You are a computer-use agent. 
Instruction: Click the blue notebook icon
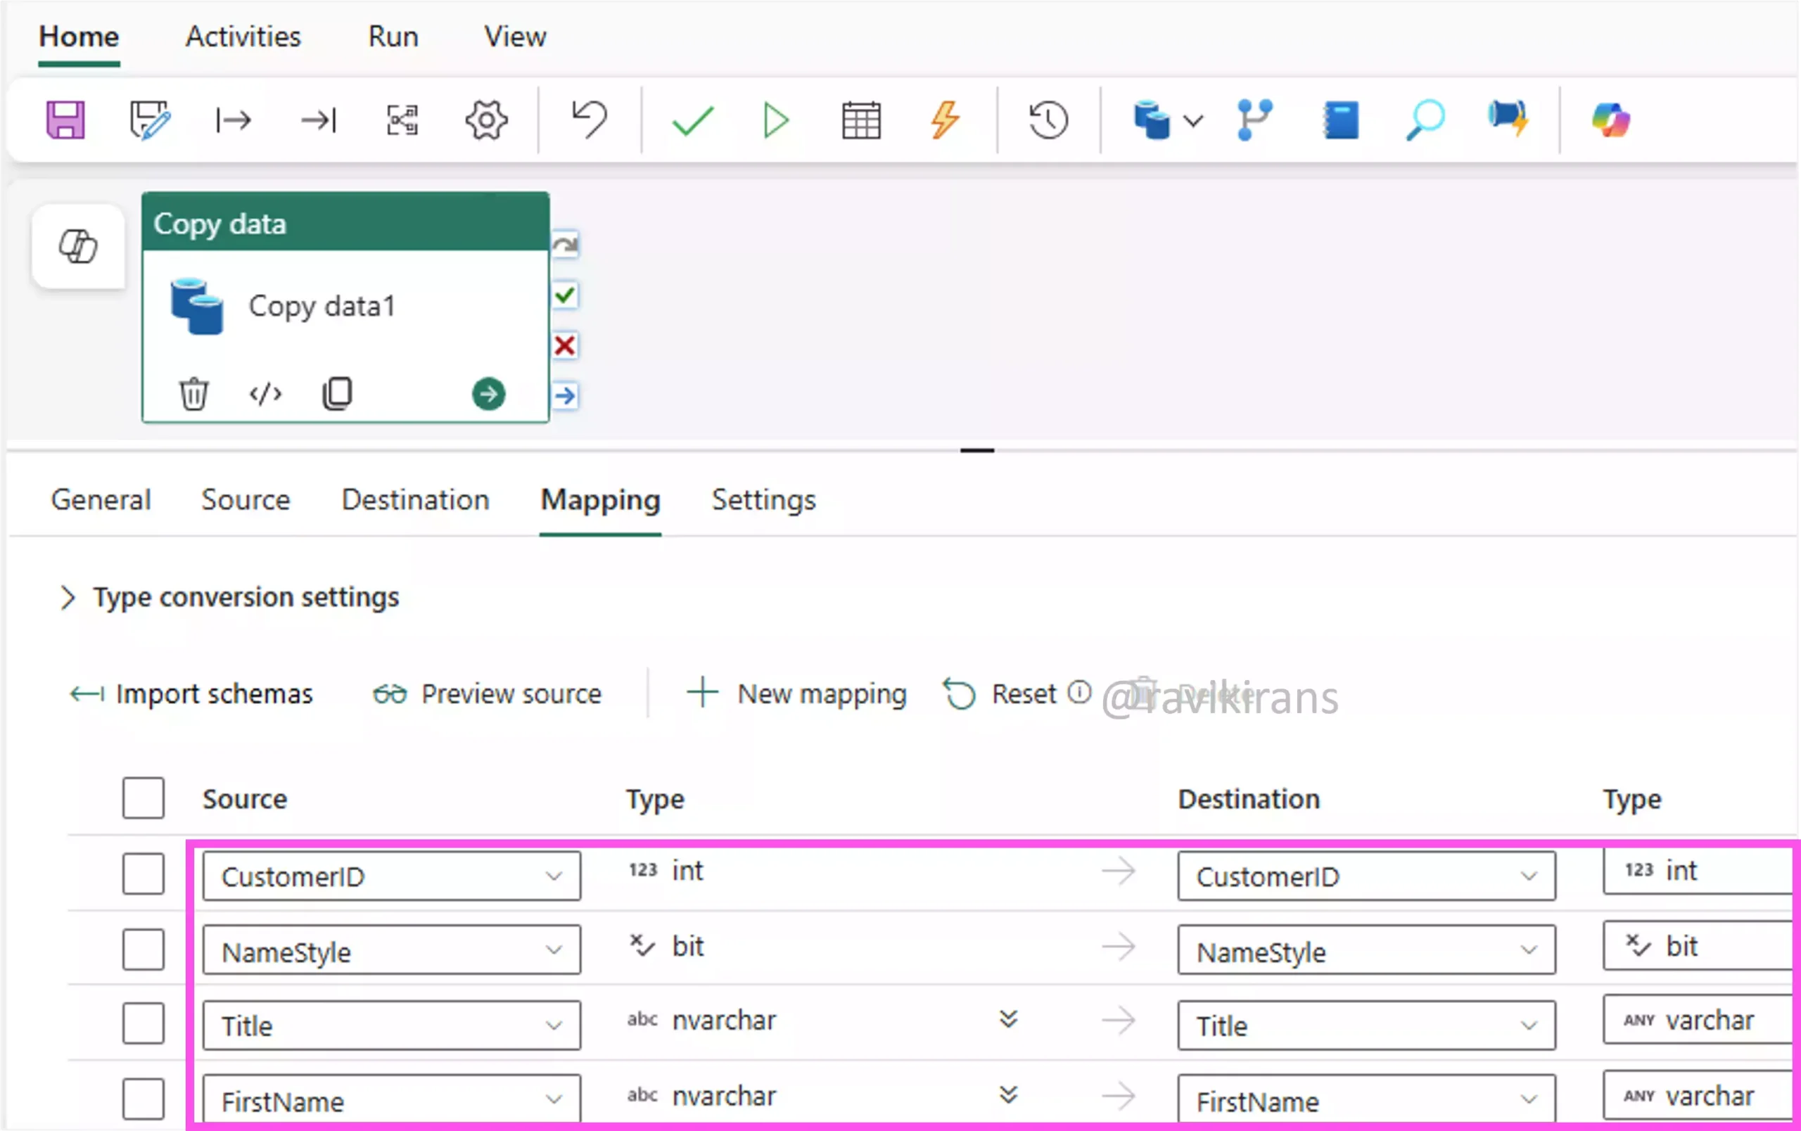(1341, 120)
